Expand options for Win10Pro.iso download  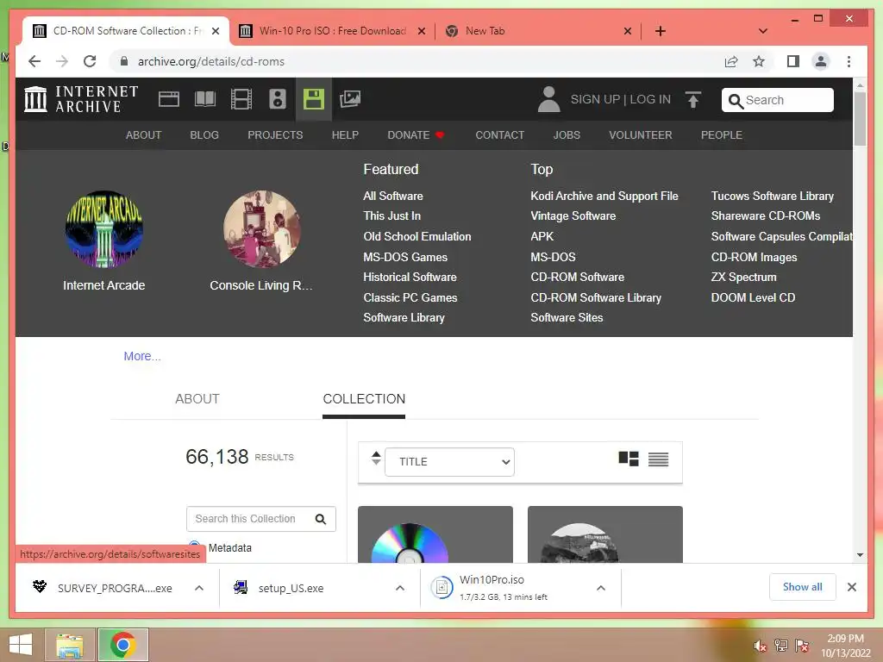click(601, 588)
